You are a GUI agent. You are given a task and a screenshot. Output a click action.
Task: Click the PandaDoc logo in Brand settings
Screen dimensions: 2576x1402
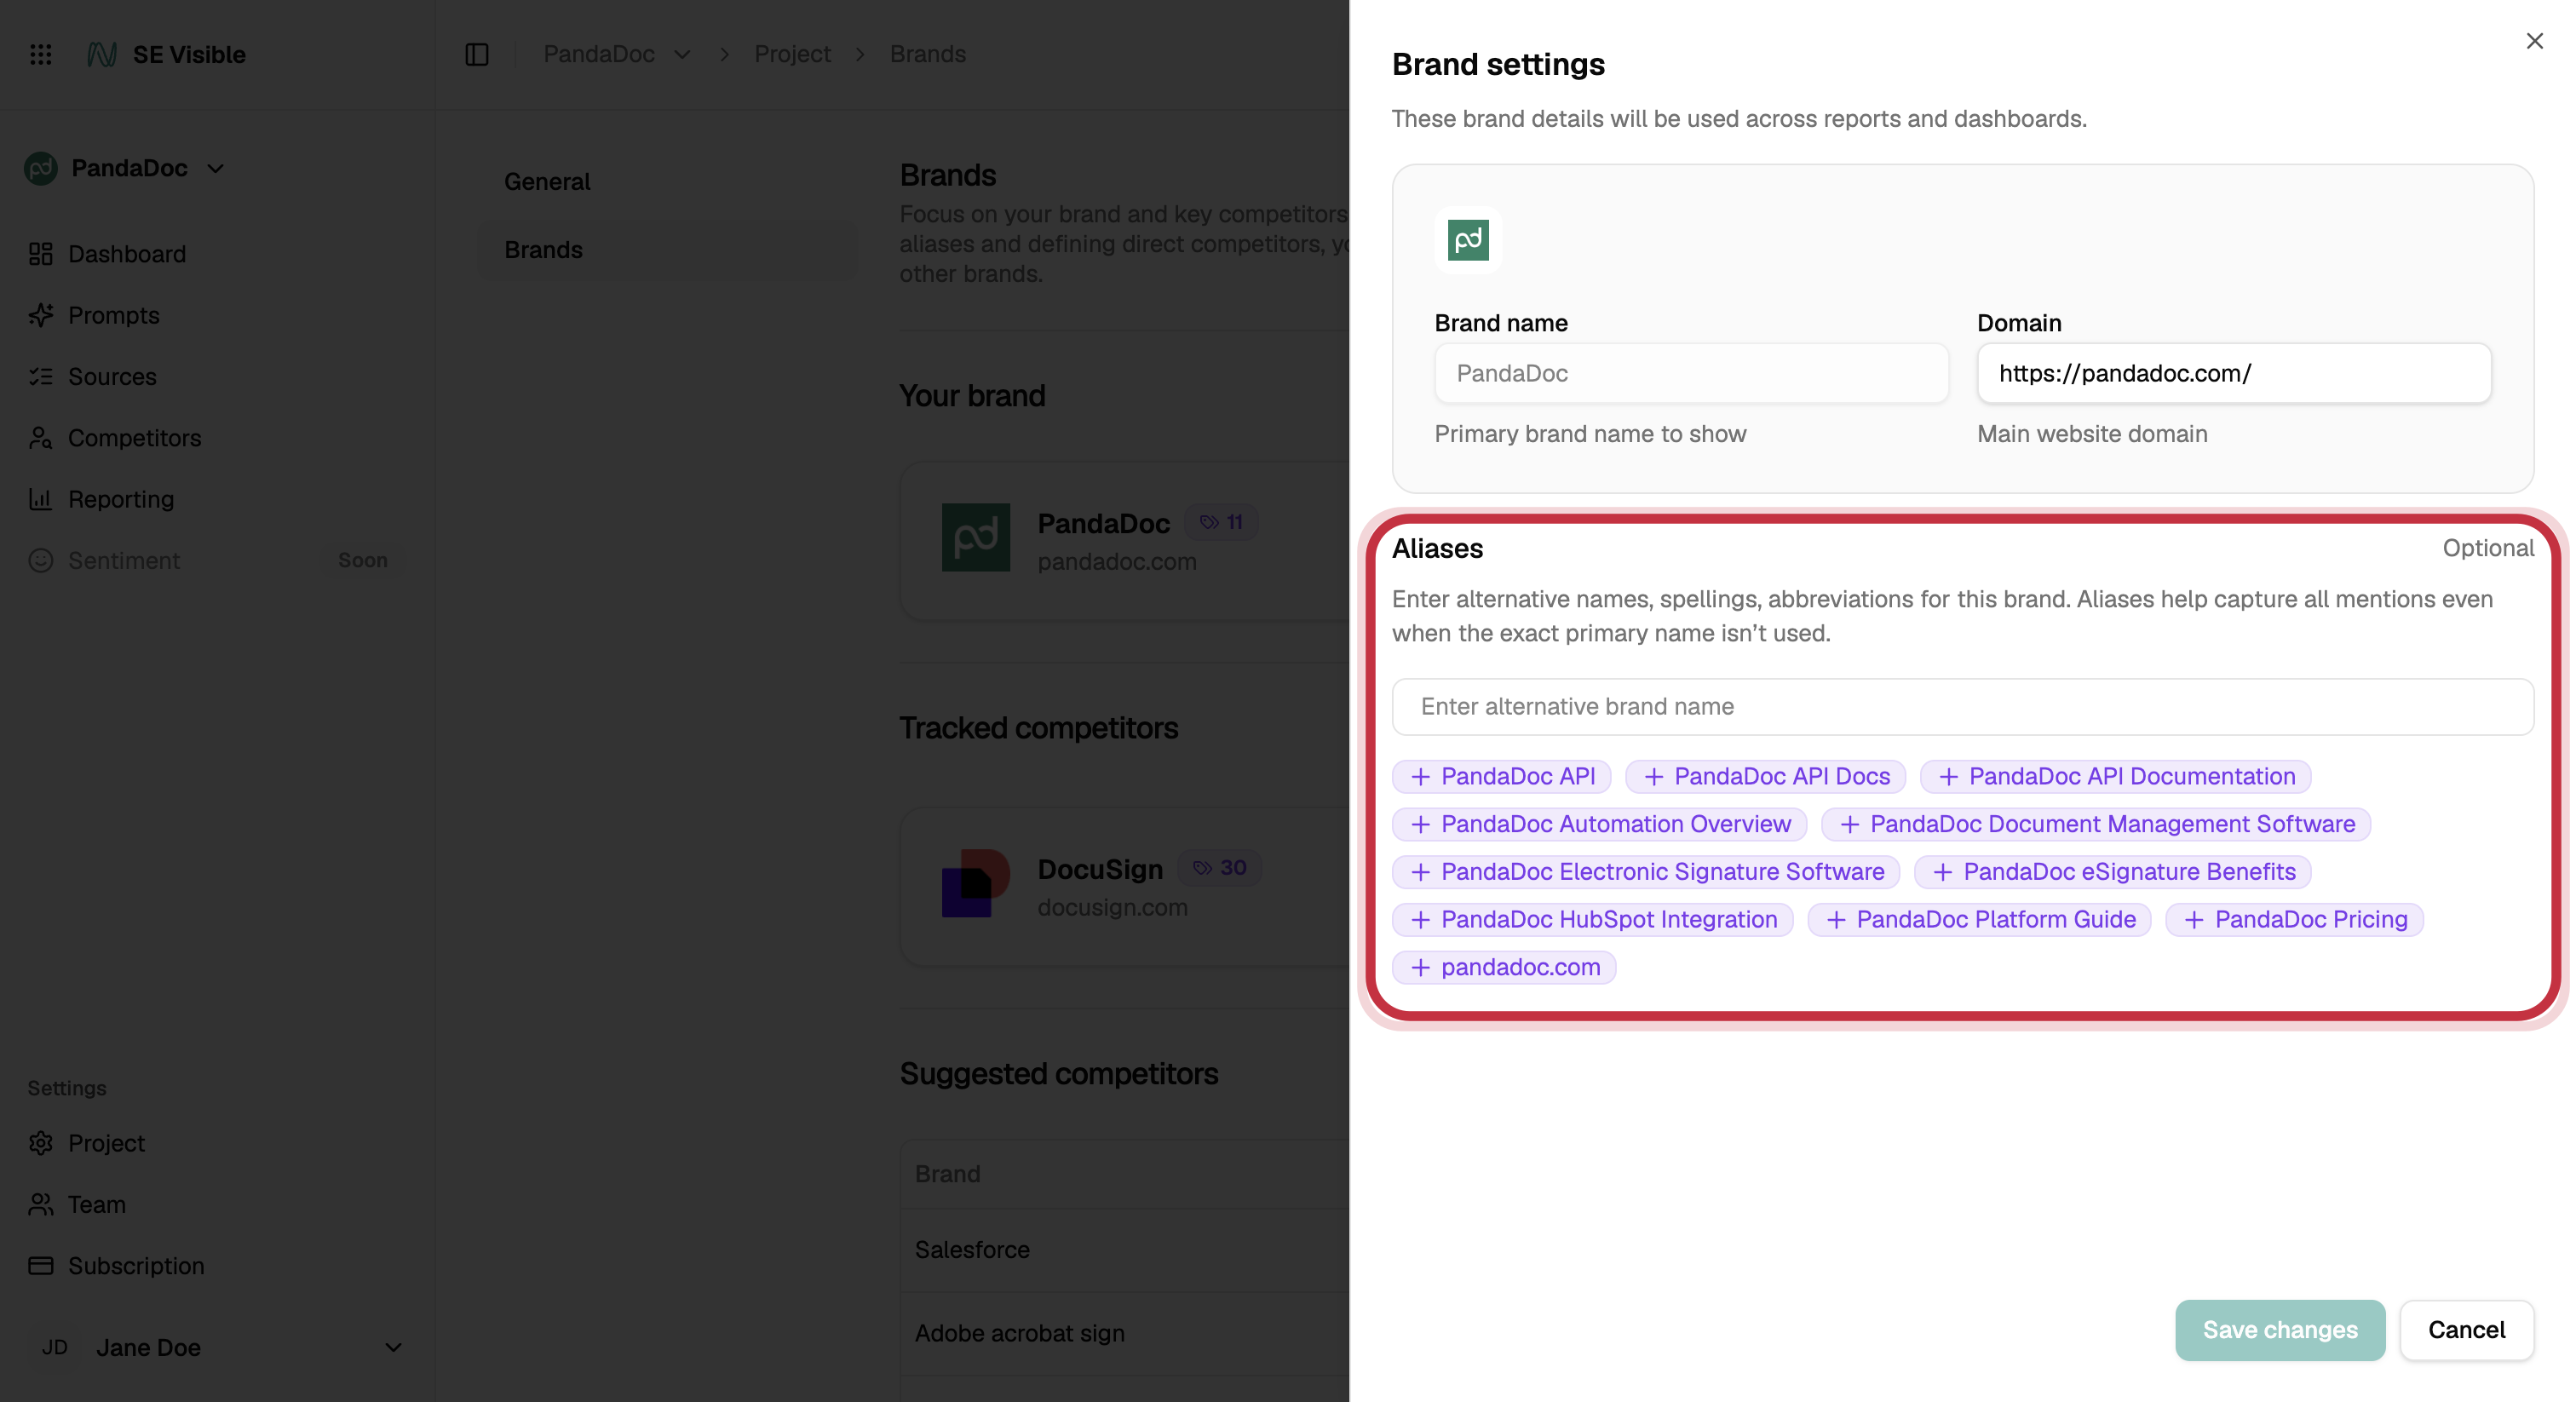point(1468,240)
